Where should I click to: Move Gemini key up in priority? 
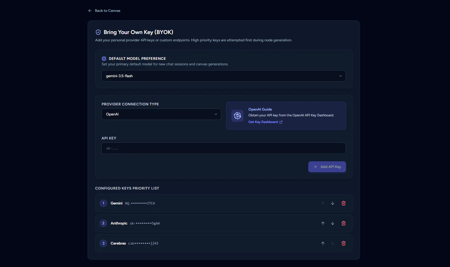click(323, 203)
